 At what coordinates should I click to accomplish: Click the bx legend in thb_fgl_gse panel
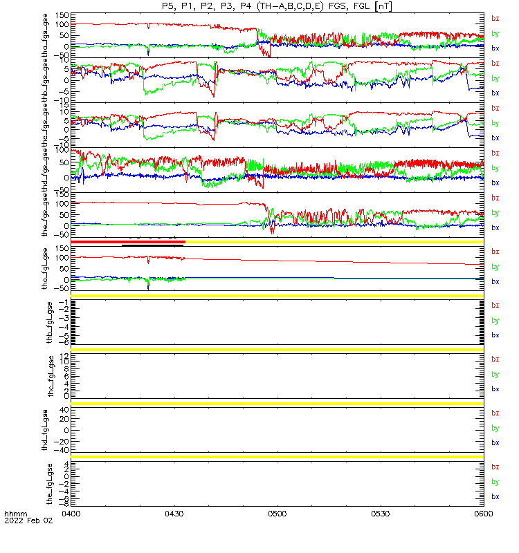click(x=495, y=335)
